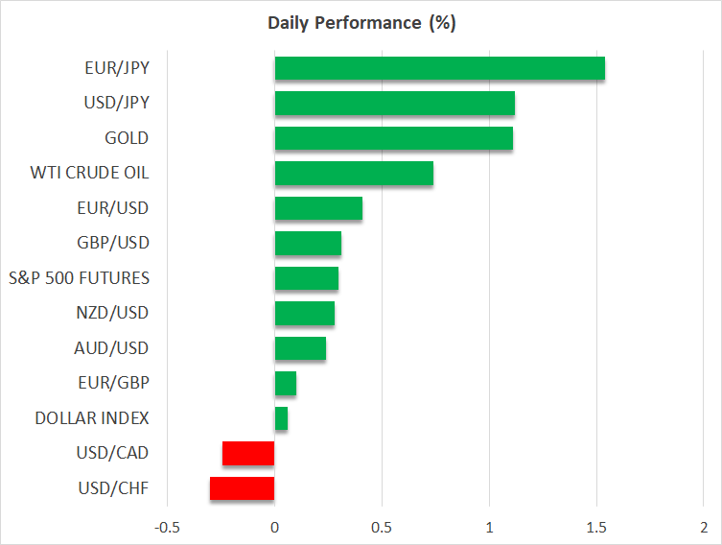Click the USD/CHF category label
The height and width of the screenshot is (545, 722).
[116, 488]
